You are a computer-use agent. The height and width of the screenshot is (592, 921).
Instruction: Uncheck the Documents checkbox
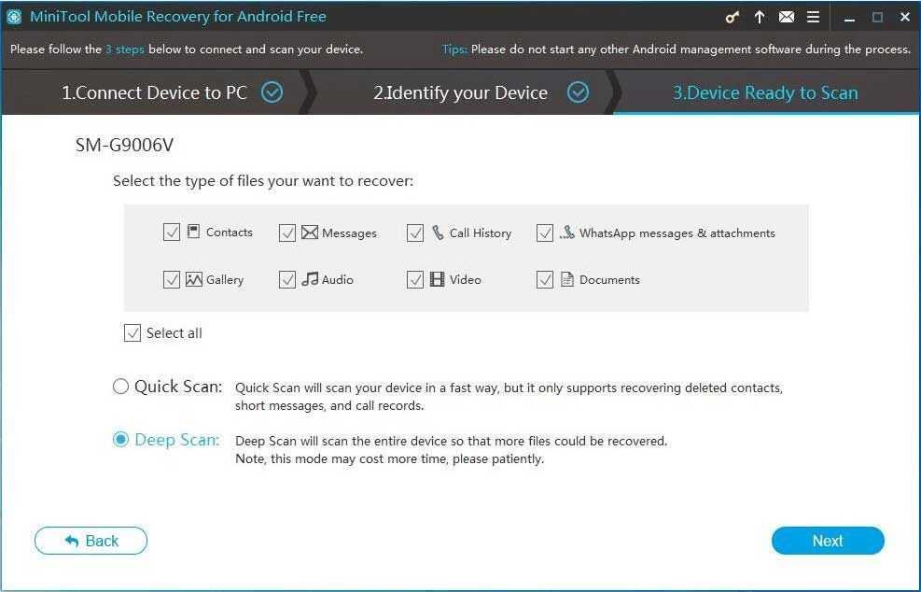click(x=545, y=279)
